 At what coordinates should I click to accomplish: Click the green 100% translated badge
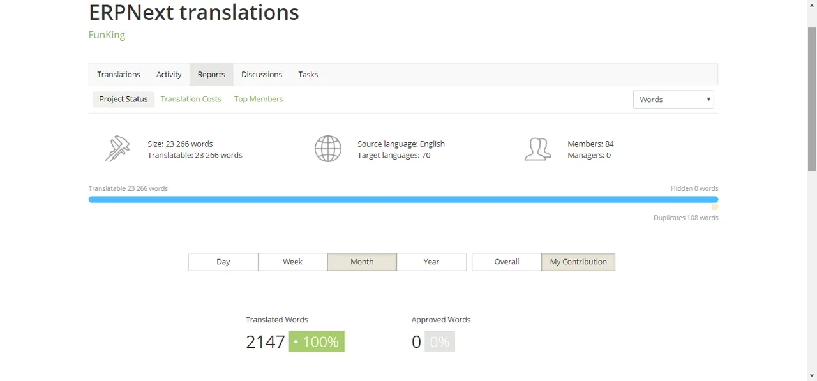point(317,341)
